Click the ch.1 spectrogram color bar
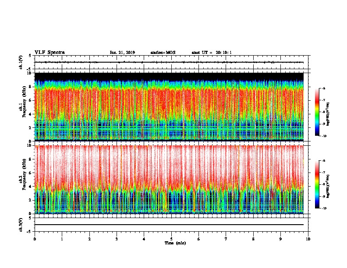The image size is (347, 268). (317, 112)
